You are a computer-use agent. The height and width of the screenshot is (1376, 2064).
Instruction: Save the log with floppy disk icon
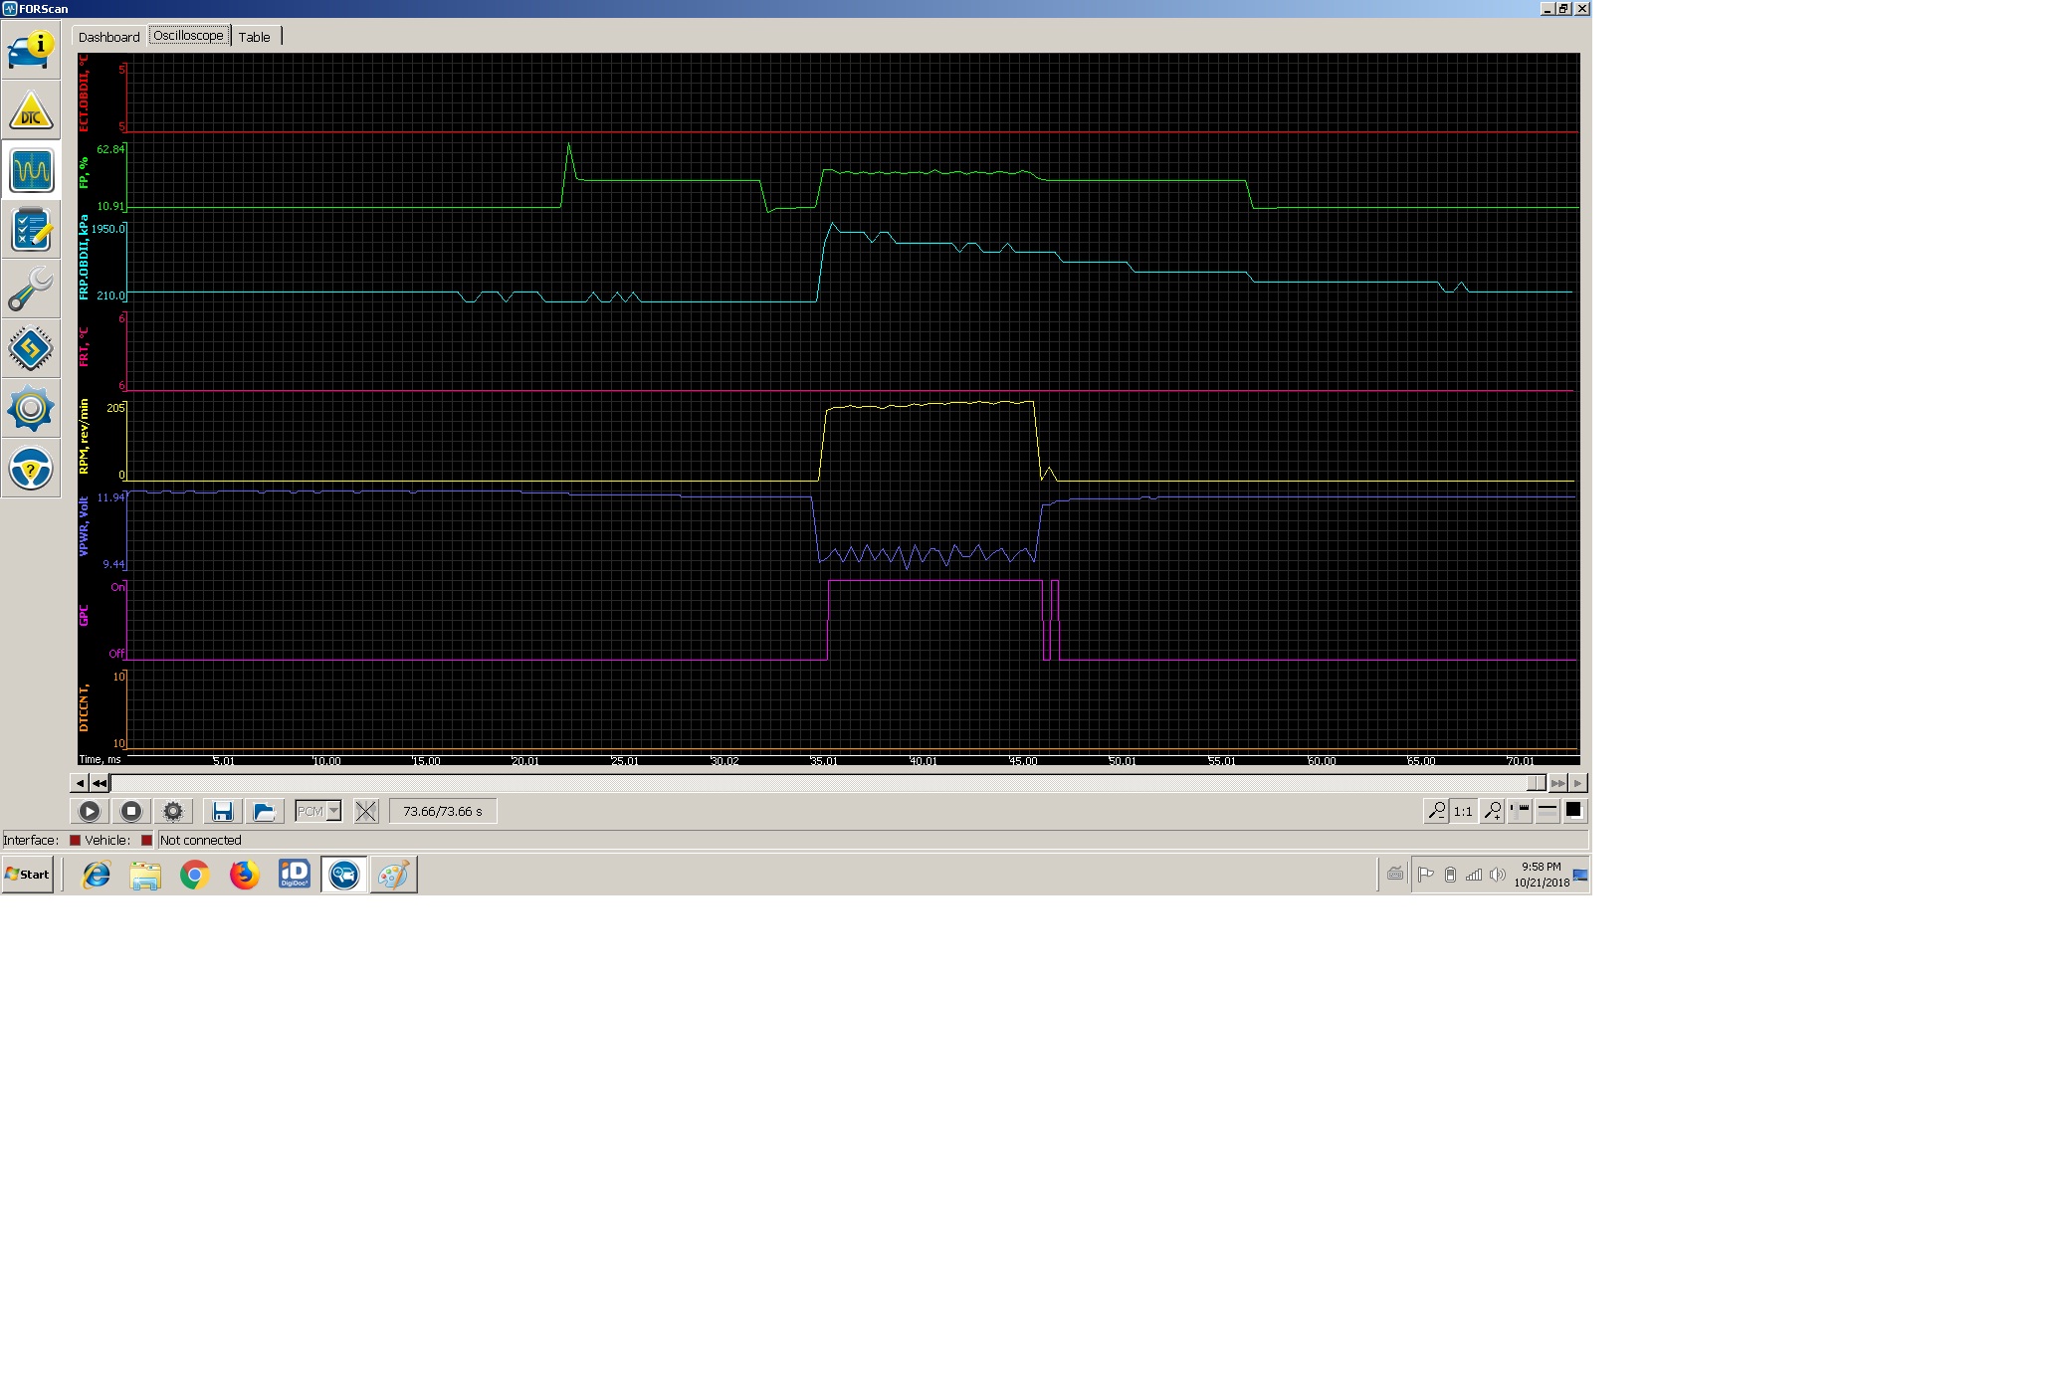click(x=223, y=811)
